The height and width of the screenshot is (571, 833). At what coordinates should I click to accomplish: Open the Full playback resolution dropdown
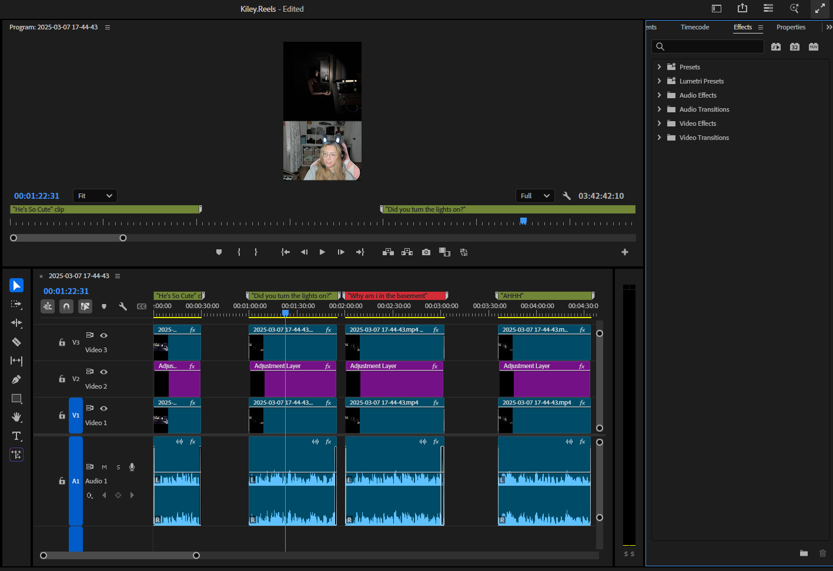pyautogui.click(x=535, y=196)
